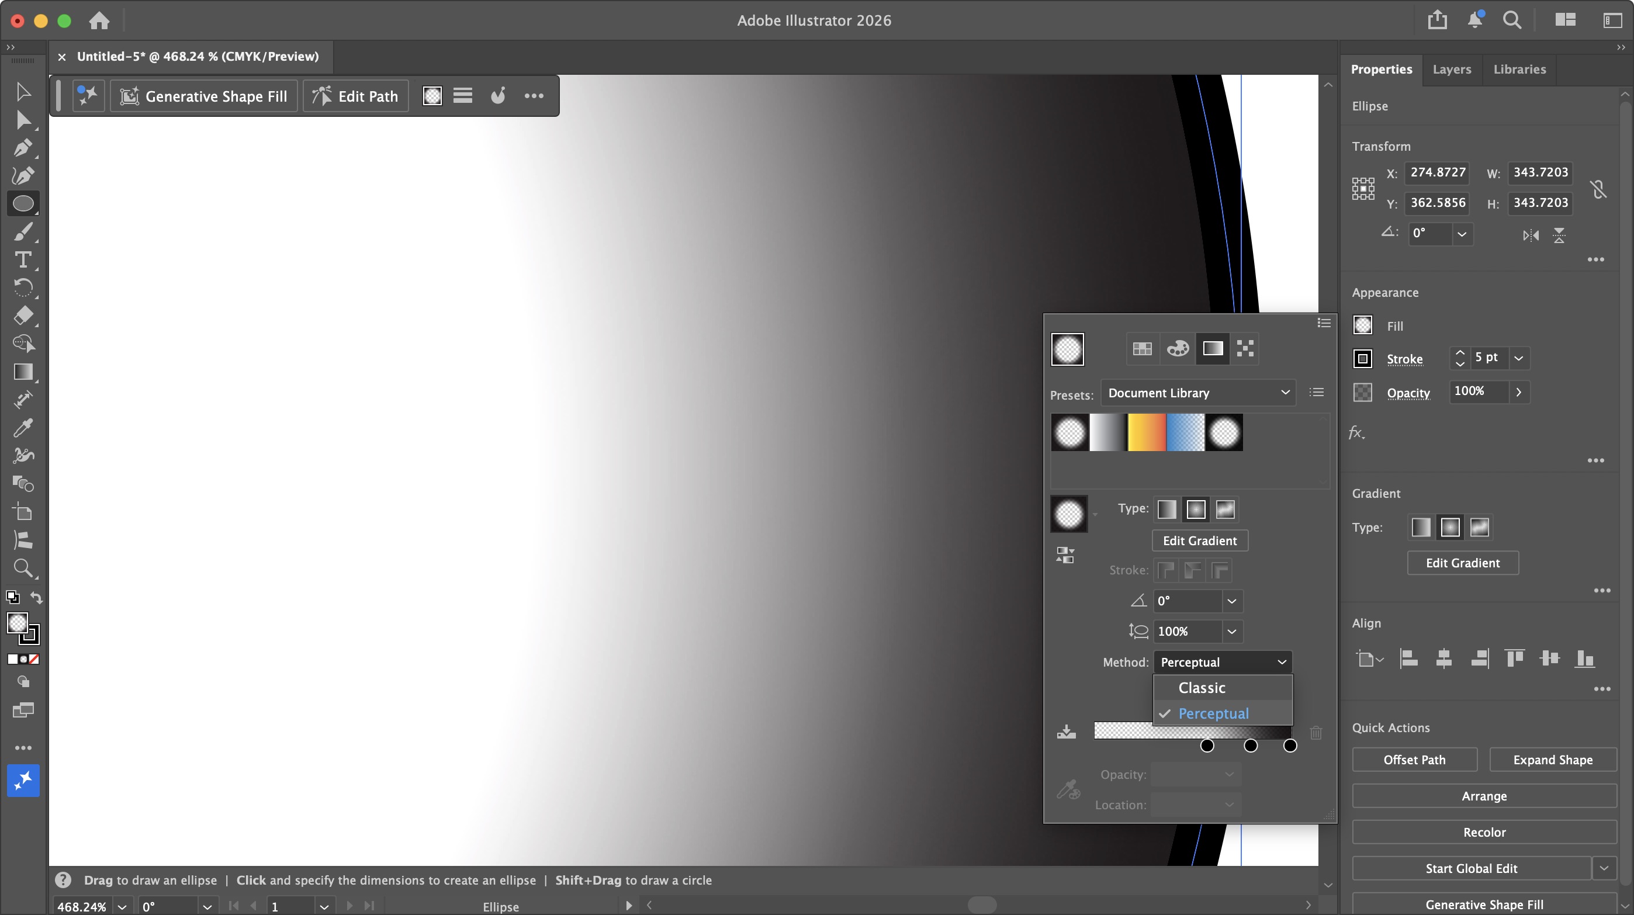
Task: Choose the radial gradient type icon
Action: click(x=1196, y=509)
